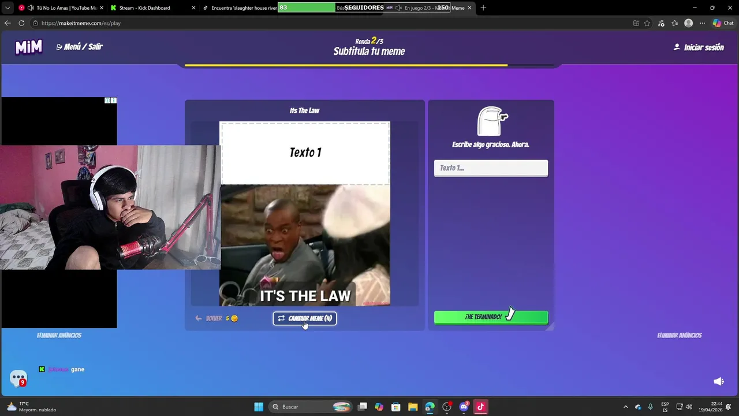Open the media playback control icon

coord(661,23)
